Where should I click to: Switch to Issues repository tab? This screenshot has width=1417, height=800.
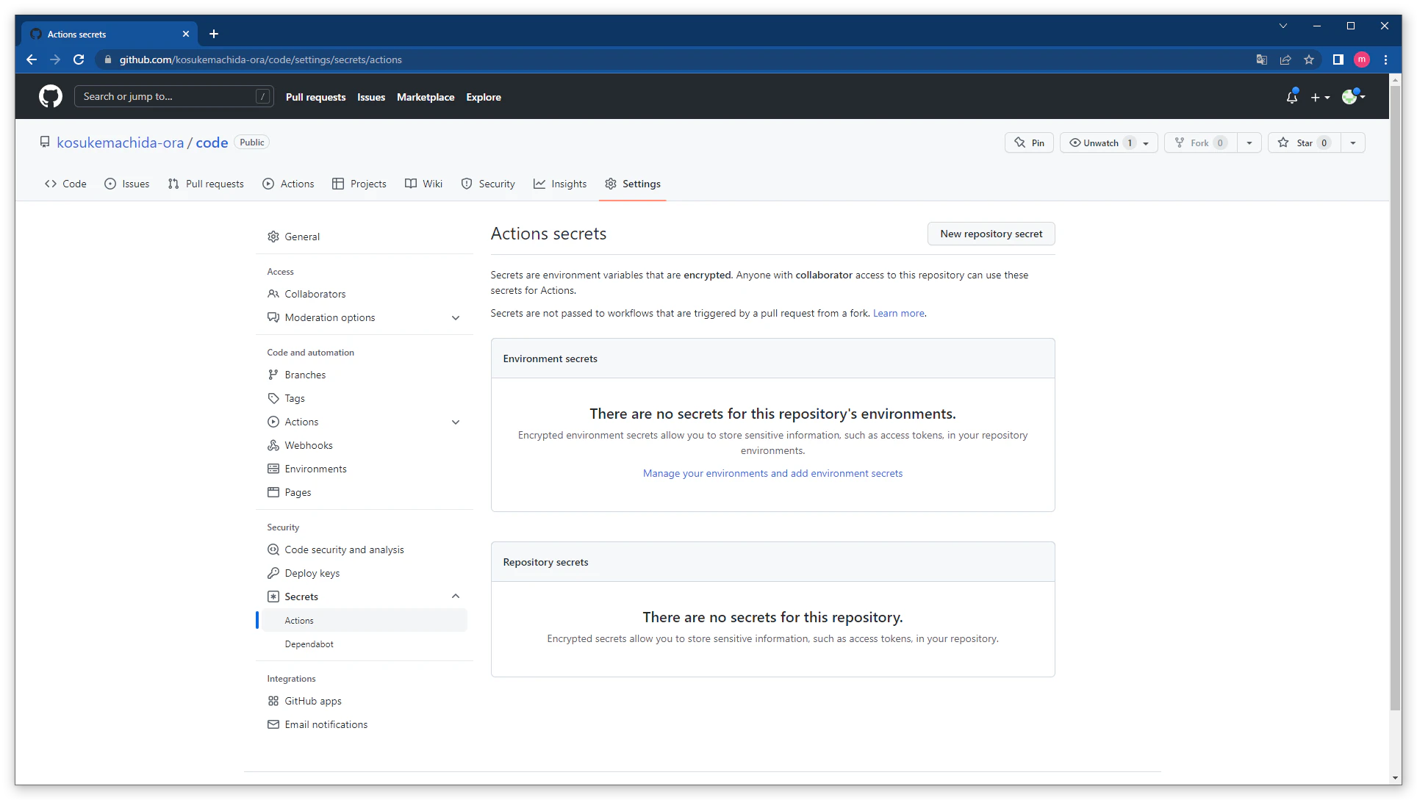point(127,184)
